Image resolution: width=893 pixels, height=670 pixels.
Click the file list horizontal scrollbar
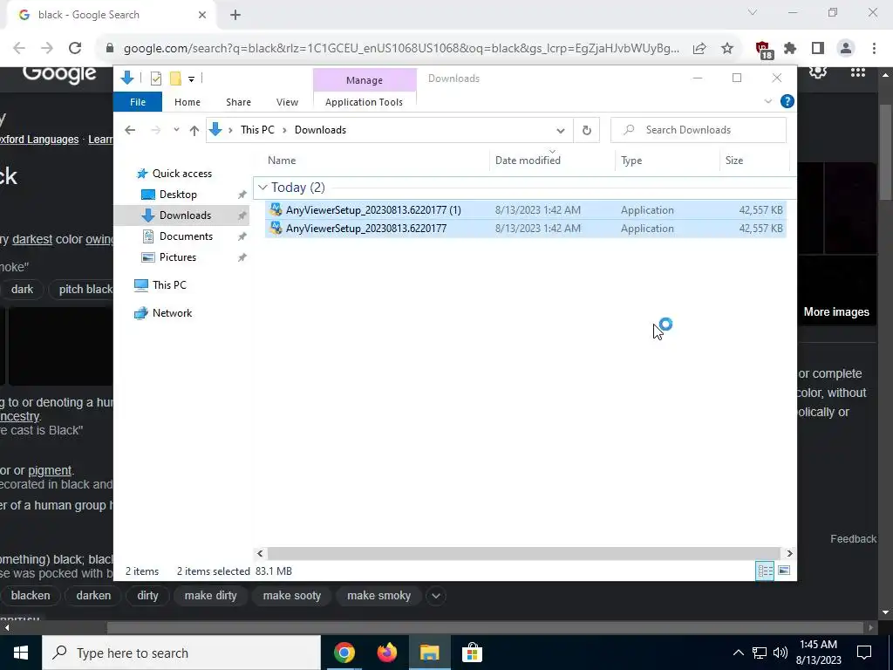point(523,553)
